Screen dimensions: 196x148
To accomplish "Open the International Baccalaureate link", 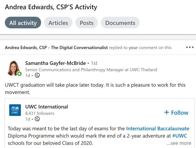I will click(x=157, y=128).
